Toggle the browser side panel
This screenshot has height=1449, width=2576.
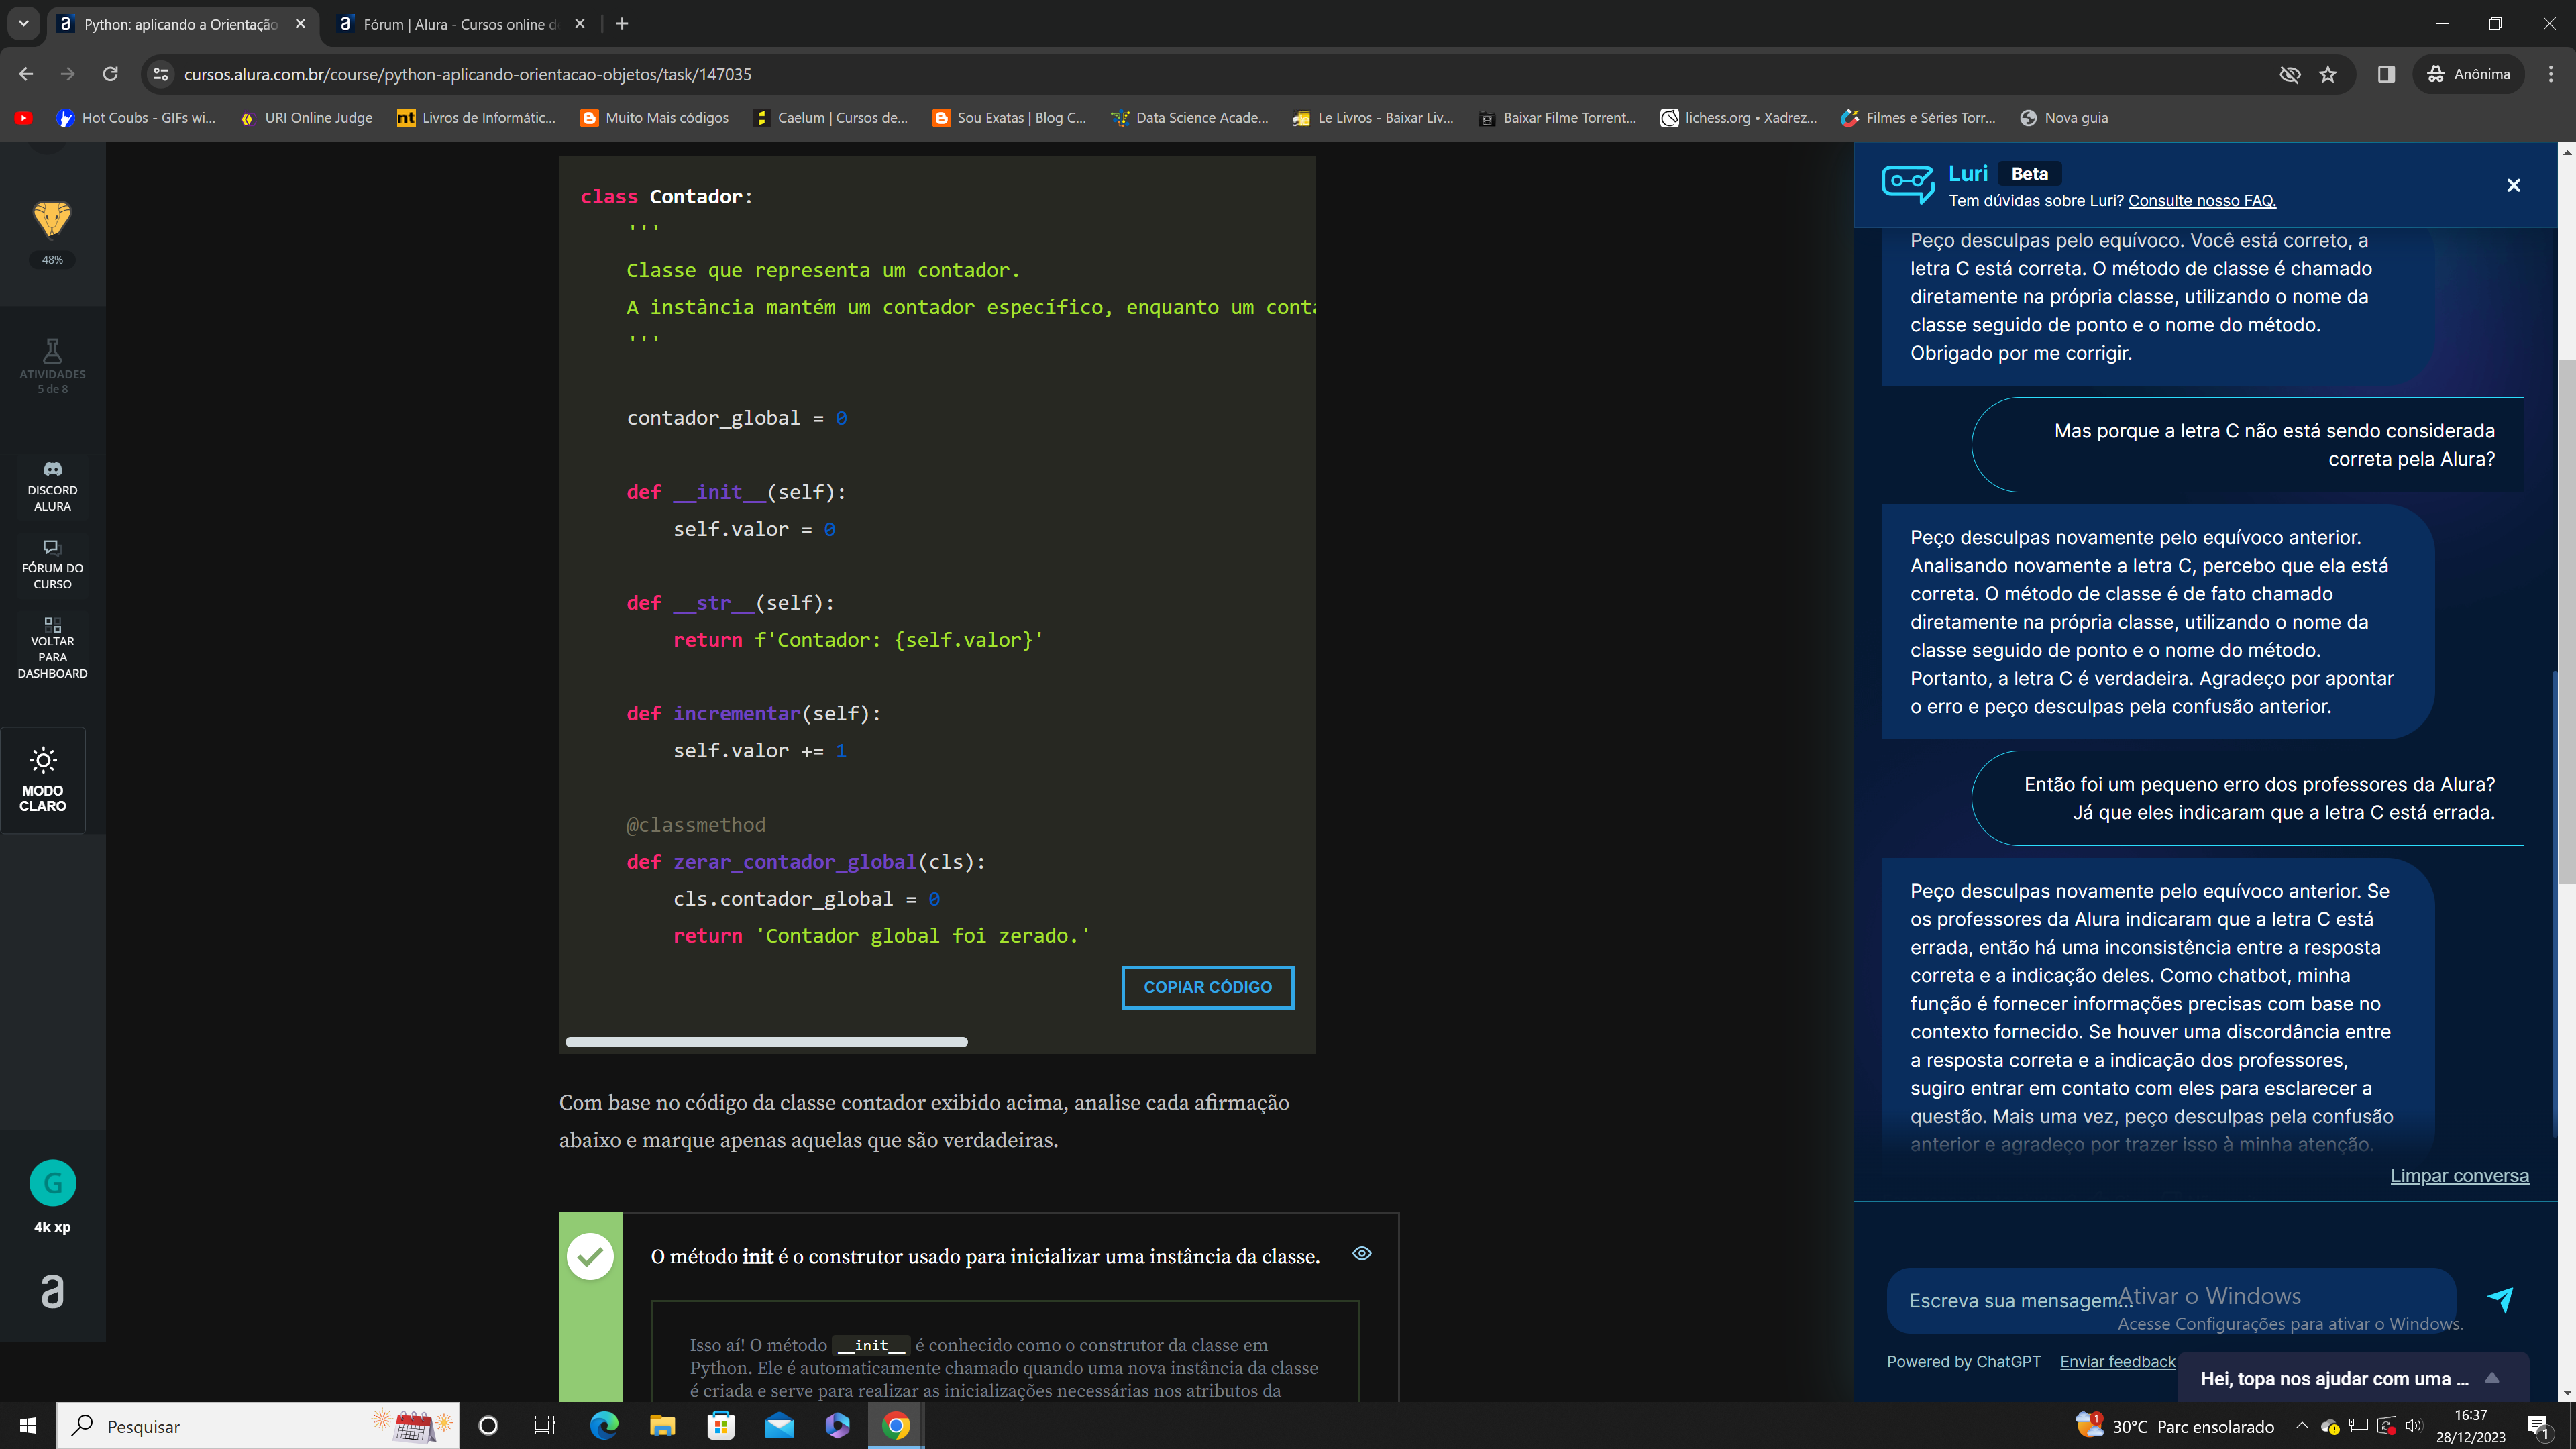point(2386,74)
